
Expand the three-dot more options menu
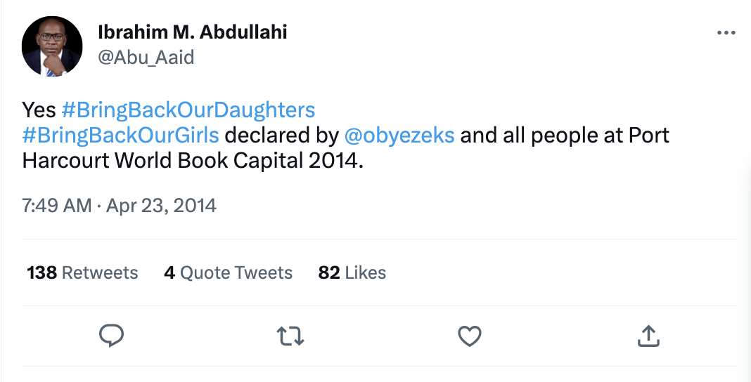[725, 33]
